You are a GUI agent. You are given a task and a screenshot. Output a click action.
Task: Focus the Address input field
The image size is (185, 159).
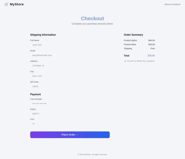click(x=70, y=66)
